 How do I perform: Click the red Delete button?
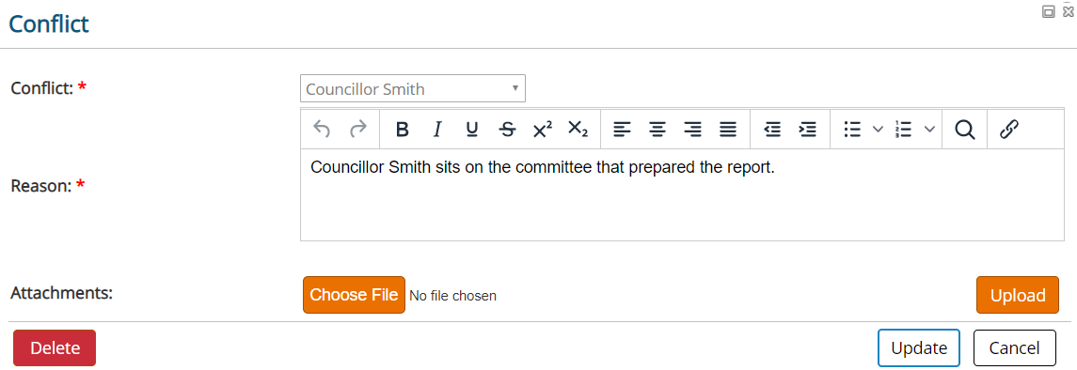[x=55, y=348]
